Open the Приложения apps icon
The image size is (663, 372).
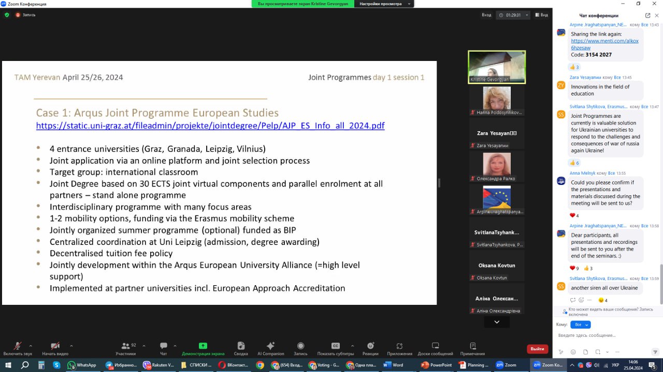pyautogui.click(x=399, y=346)
